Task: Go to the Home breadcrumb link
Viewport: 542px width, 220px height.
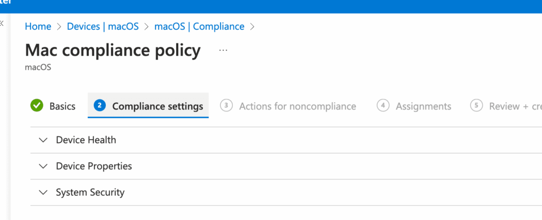Action: (38, 26)
